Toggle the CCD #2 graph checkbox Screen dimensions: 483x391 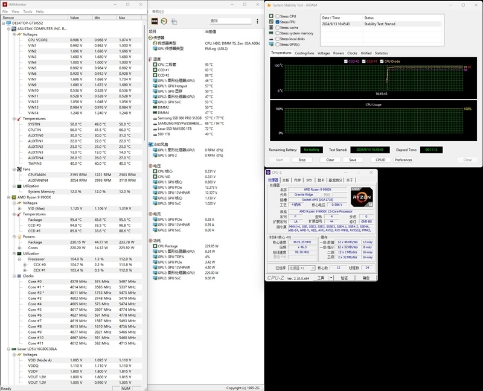click(346, 62)
